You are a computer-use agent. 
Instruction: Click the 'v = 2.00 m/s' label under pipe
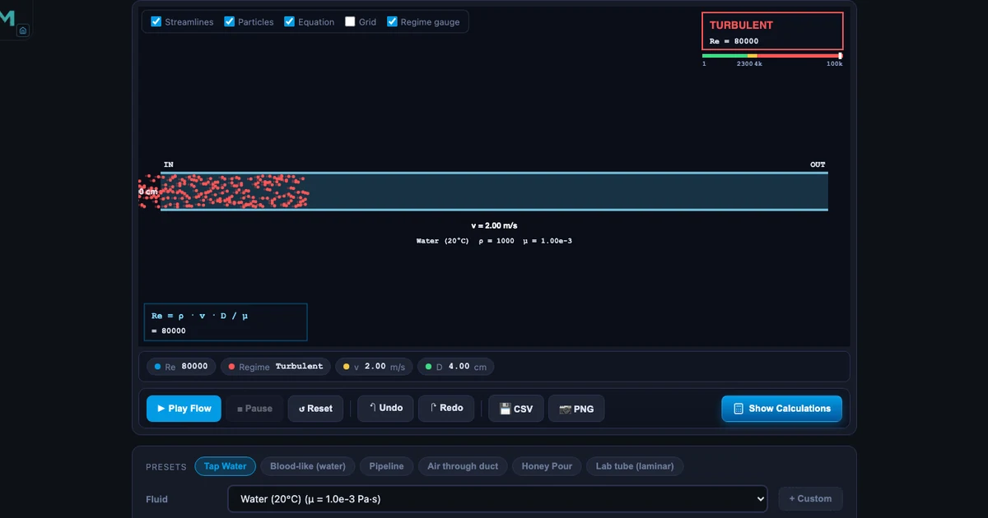[x=494, y=225]
